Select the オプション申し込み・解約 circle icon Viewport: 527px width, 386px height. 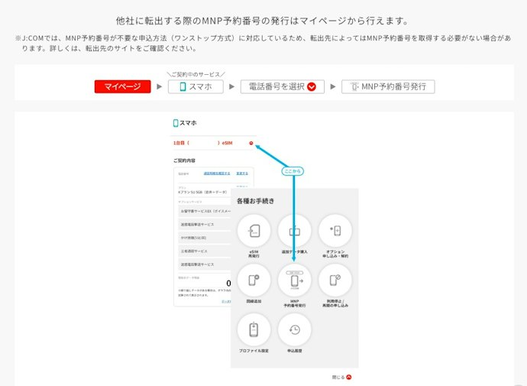coord(335,231)
